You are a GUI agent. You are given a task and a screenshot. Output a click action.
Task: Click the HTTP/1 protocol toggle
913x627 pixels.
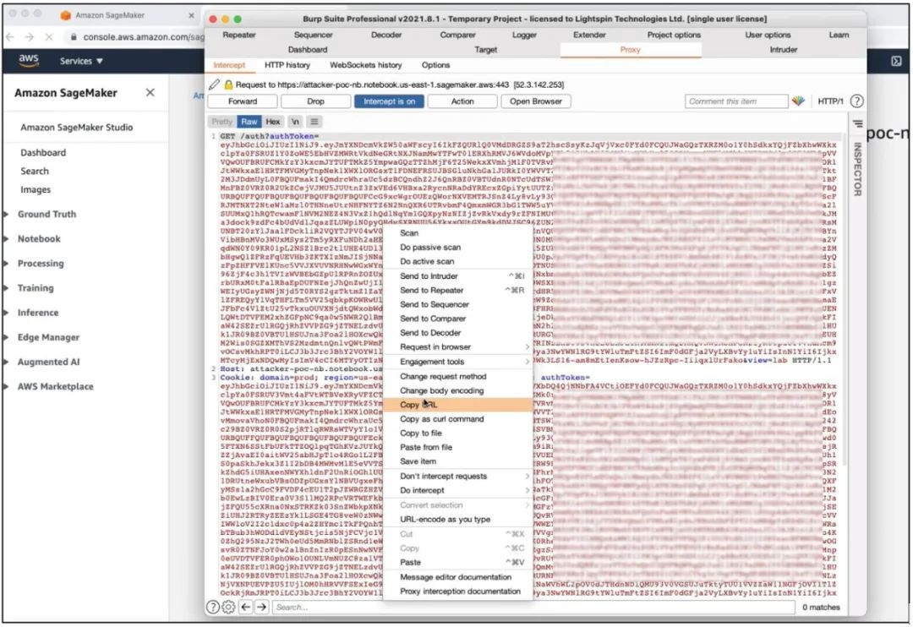click(830, 101)
